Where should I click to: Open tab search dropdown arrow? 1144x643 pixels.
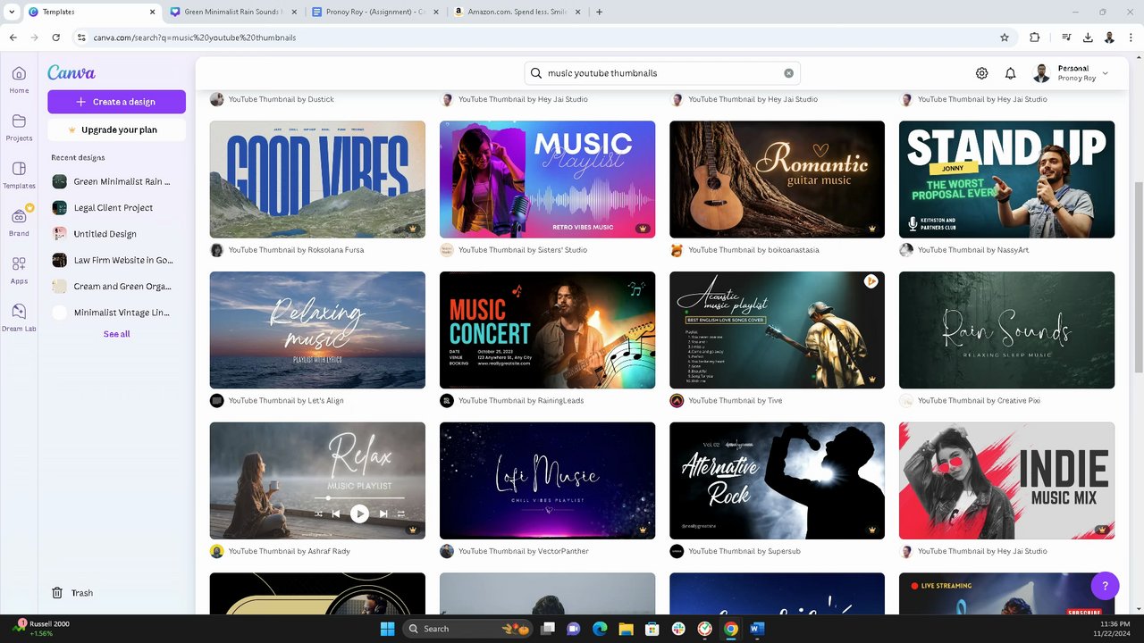click(x=12, y=13)
